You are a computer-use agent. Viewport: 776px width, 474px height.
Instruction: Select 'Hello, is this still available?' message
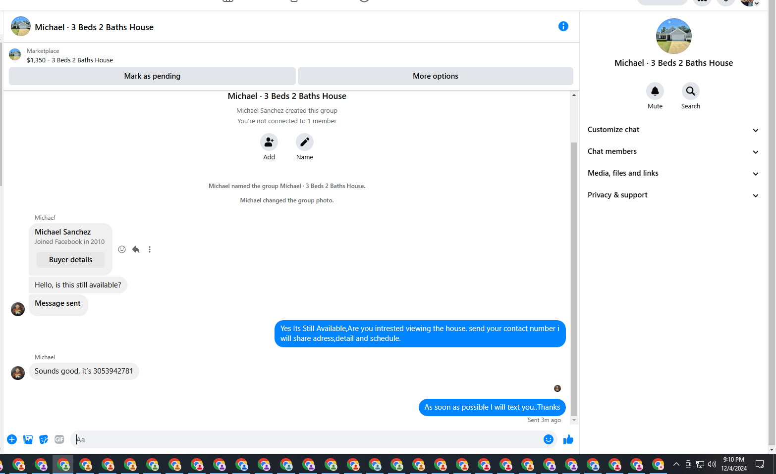(x=78, y=285)
